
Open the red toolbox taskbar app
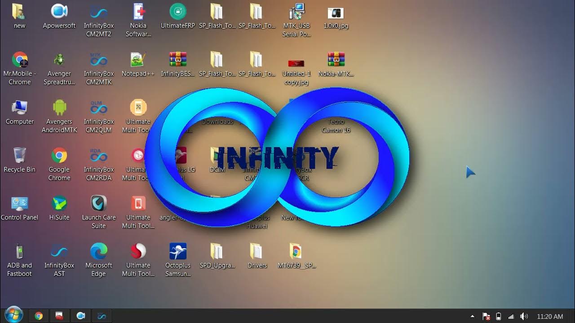point(59,316)
